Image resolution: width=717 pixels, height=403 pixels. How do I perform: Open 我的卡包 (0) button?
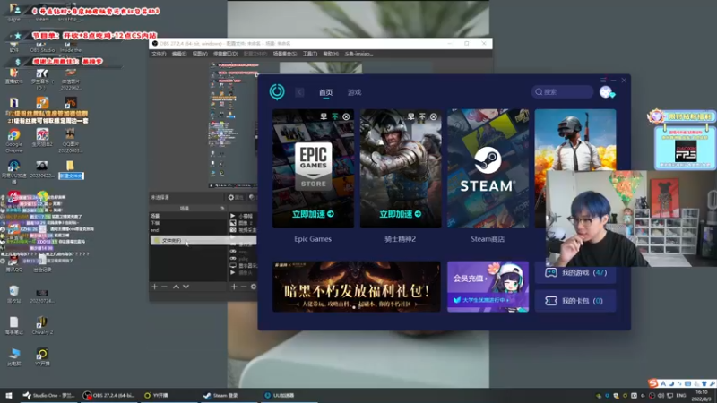click(575, 301)
